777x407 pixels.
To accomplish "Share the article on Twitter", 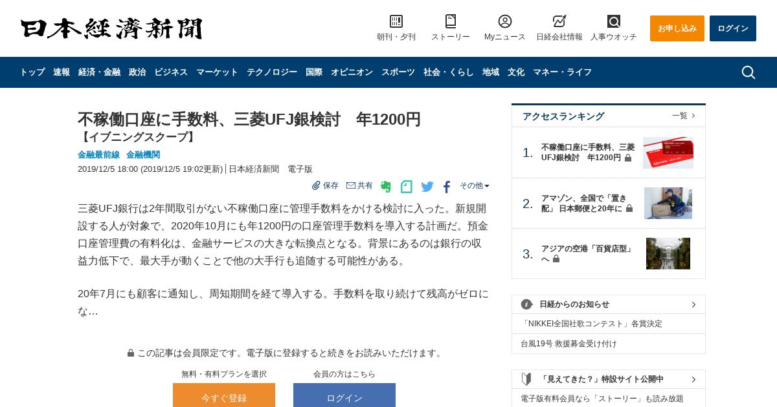I will [427, 187].
